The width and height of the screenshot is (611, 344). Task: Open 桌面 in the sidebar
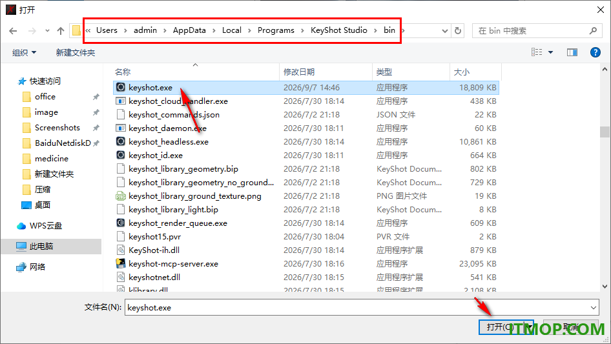tap(42, 205)
